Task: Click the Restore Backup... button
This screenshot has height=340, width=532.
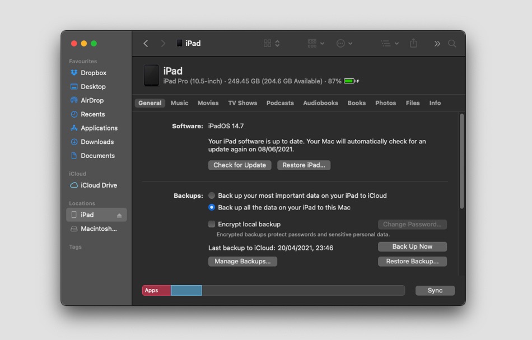Action: (x=412, y=261)
